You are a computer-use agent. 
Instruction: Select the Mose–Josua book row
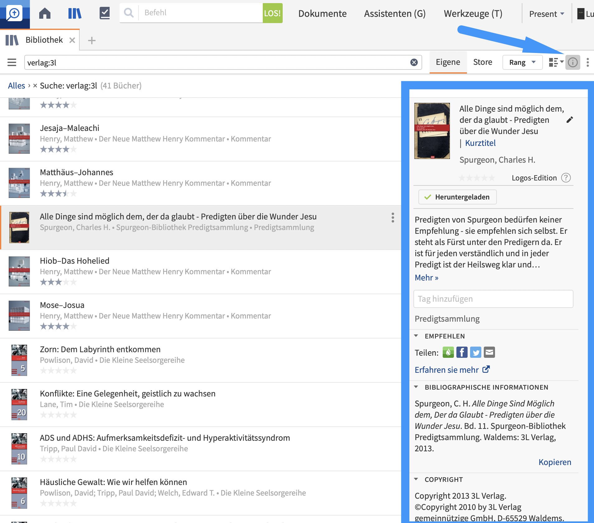(x=200, y=316)
